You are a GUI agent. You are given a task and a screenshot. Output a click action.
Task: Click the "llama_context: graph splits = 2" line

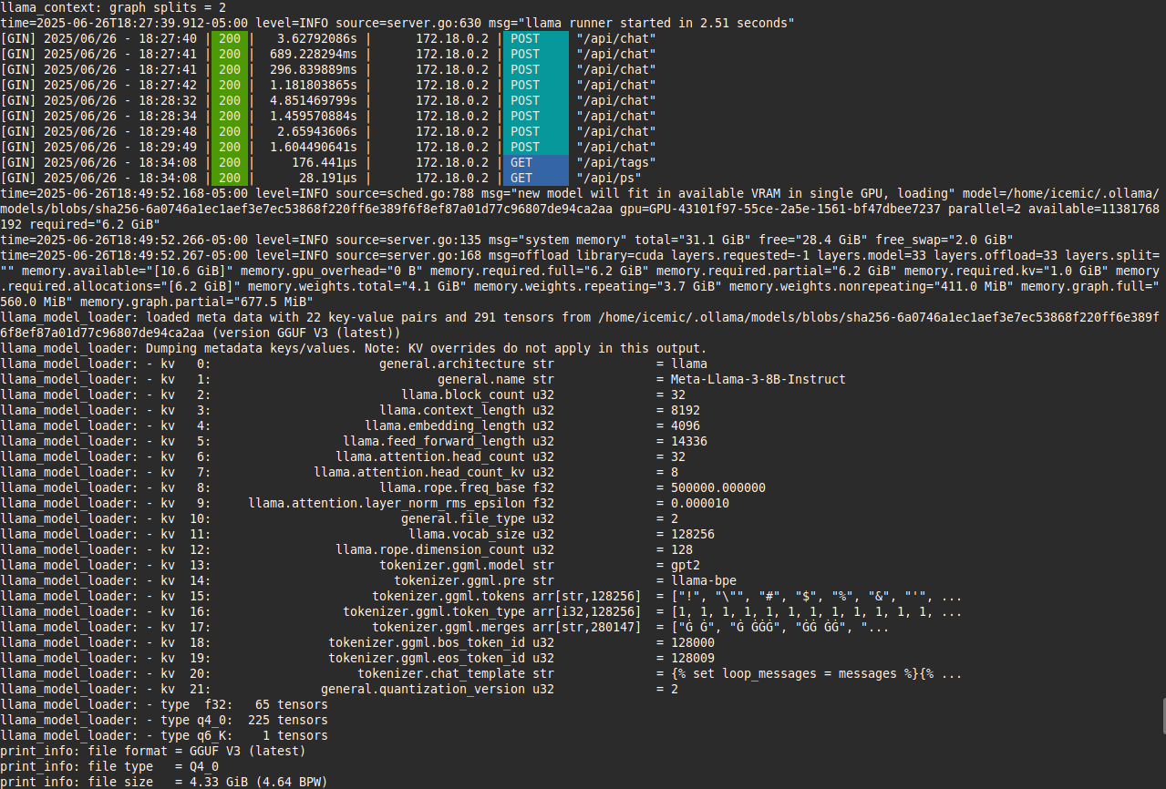click(x=108, y=7)
